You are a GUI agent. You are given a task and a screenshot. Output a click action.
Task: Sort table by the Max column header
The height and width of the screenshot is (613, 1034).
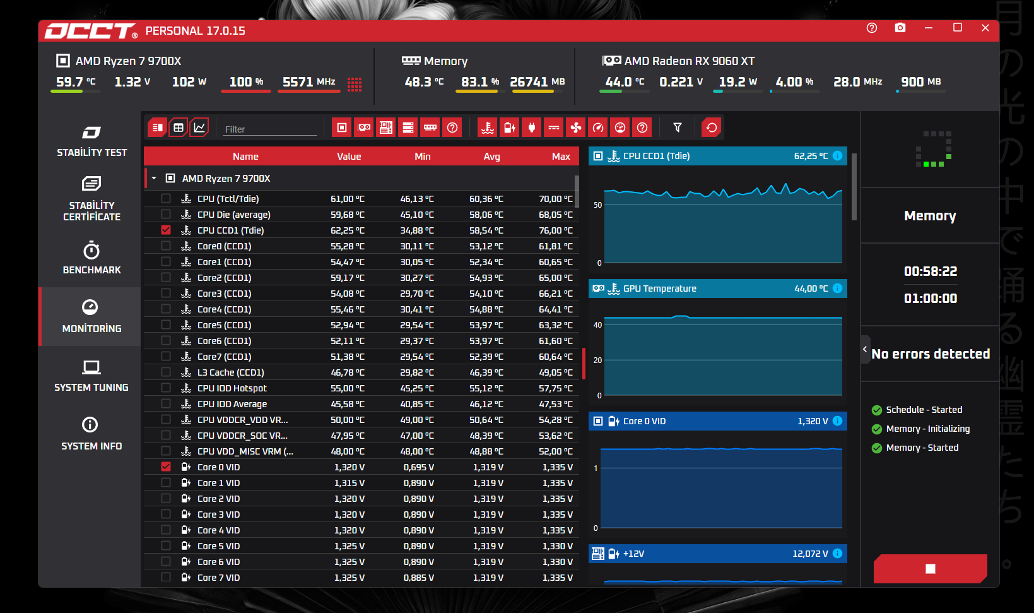(x=561, y=157)
